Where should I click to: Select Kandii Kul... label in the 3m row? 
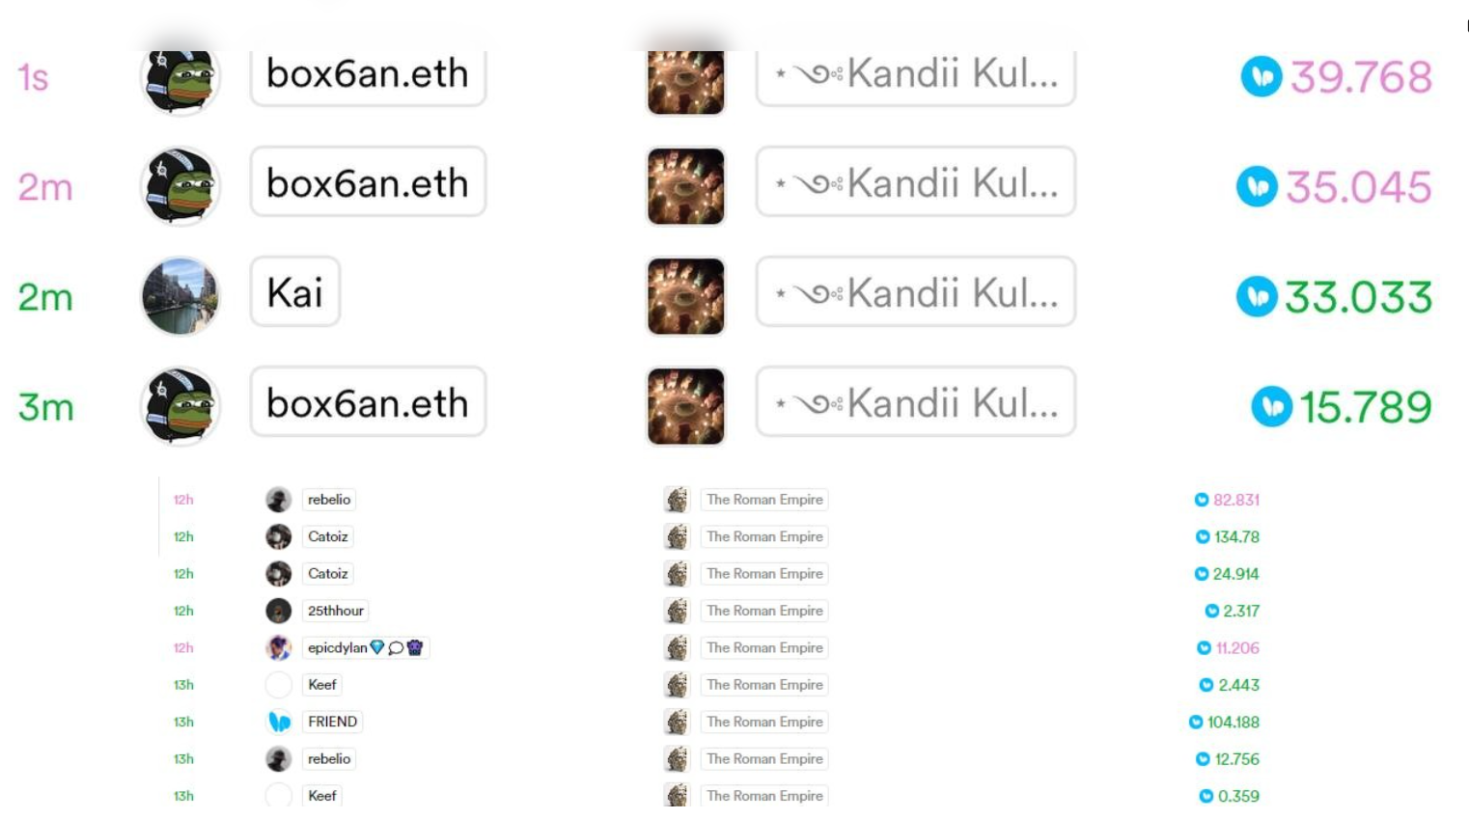click(916, 402)
